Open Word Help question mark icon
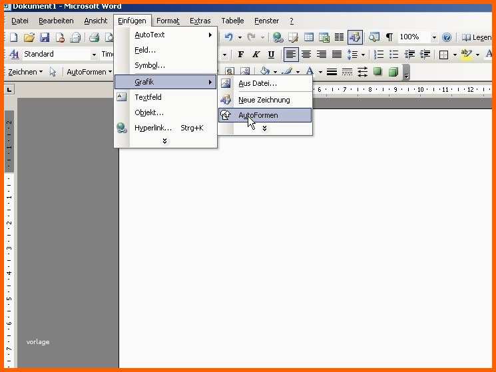496x372 pixels. tap(446, 37)
